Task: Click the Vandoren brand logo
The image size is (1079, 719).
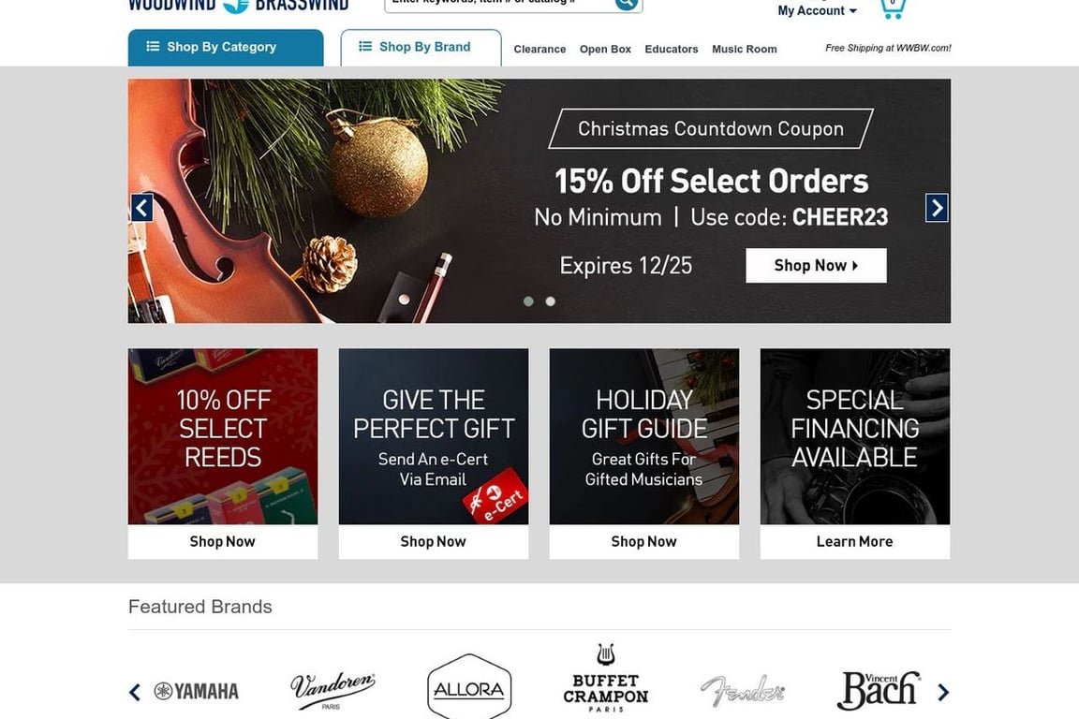Action: coord(333,690)
